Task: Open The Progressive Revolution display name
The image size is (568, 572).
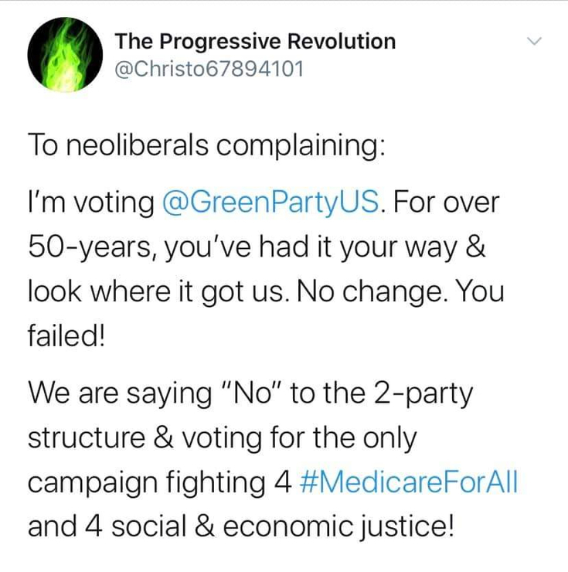Action: pyautogui.click(x=254, y=42)
